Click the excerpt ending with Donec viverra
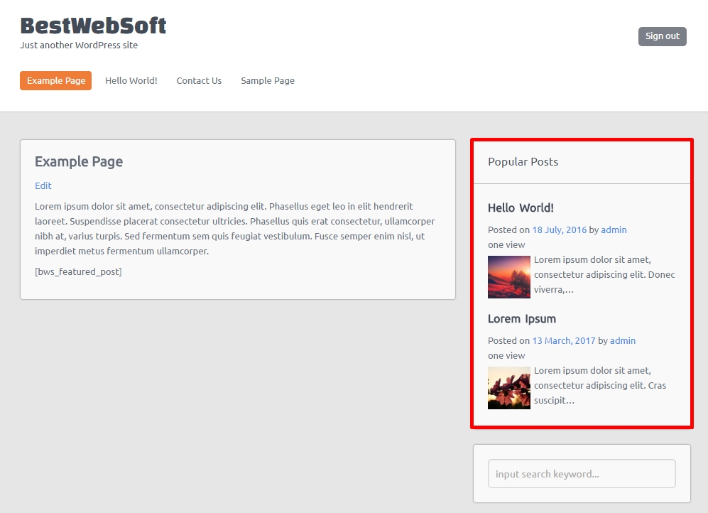This screenshot has height=513, width=708. coord(604,274)
